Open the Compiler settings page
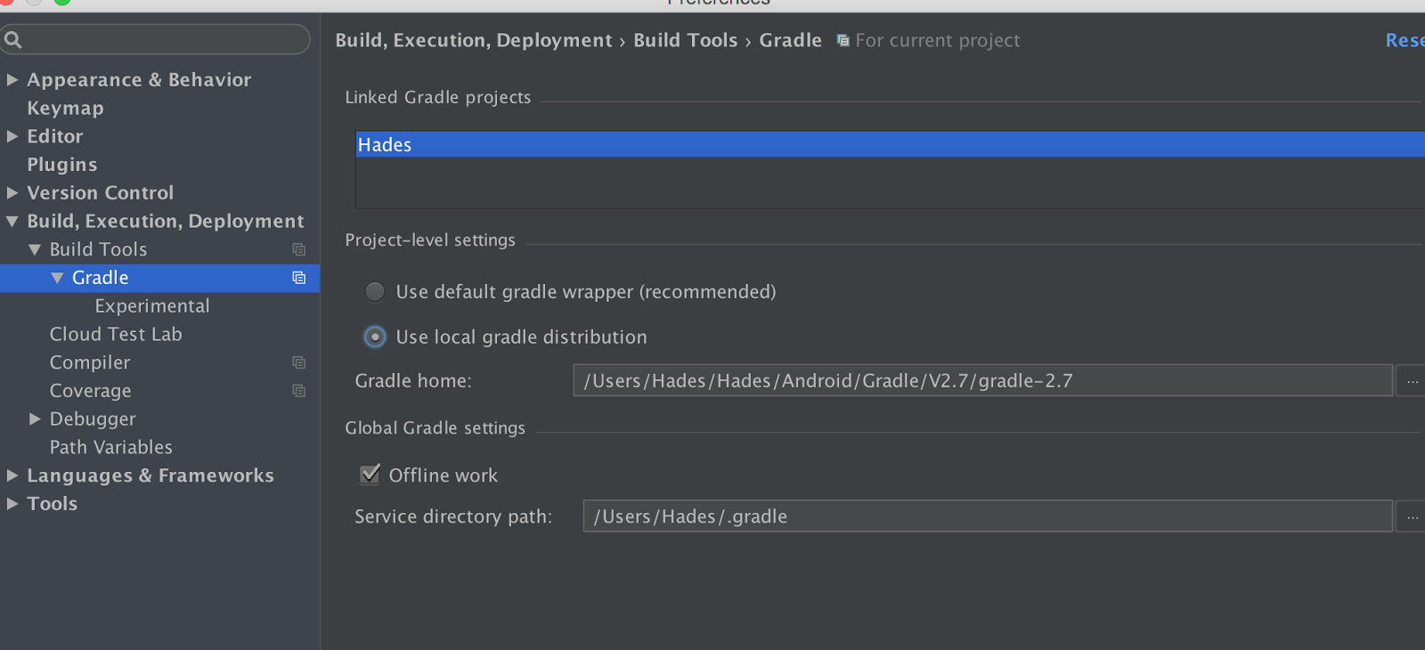Viewport: 1425px width, 650px height. [90, 362]
